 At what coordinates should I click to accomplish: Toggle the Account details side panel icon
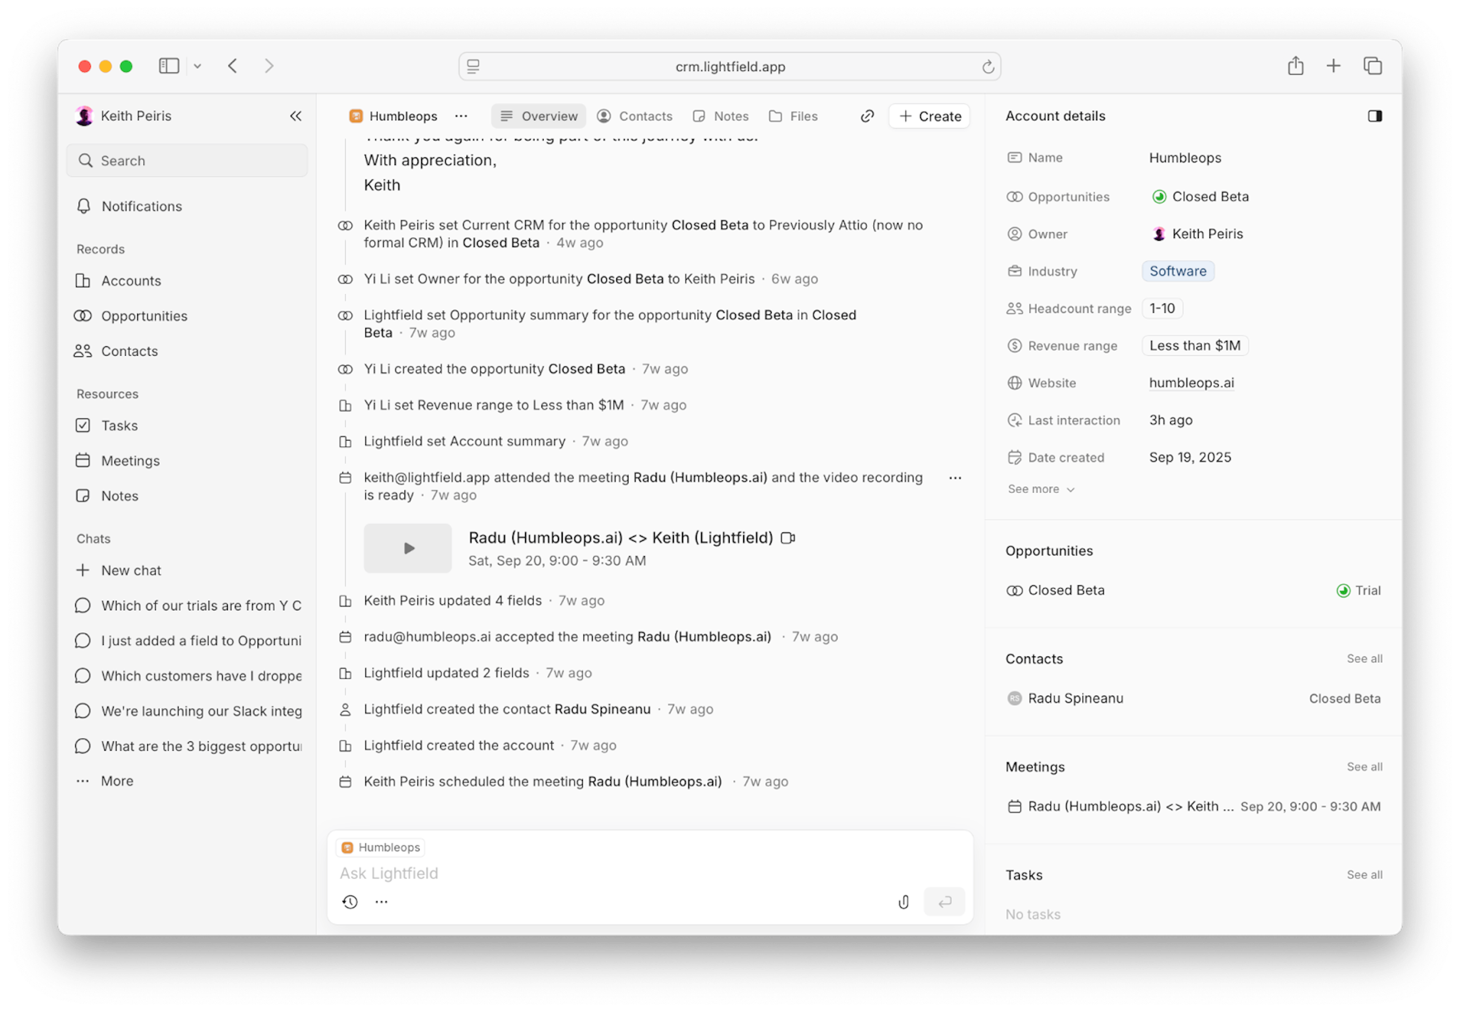click(1374, 116)
